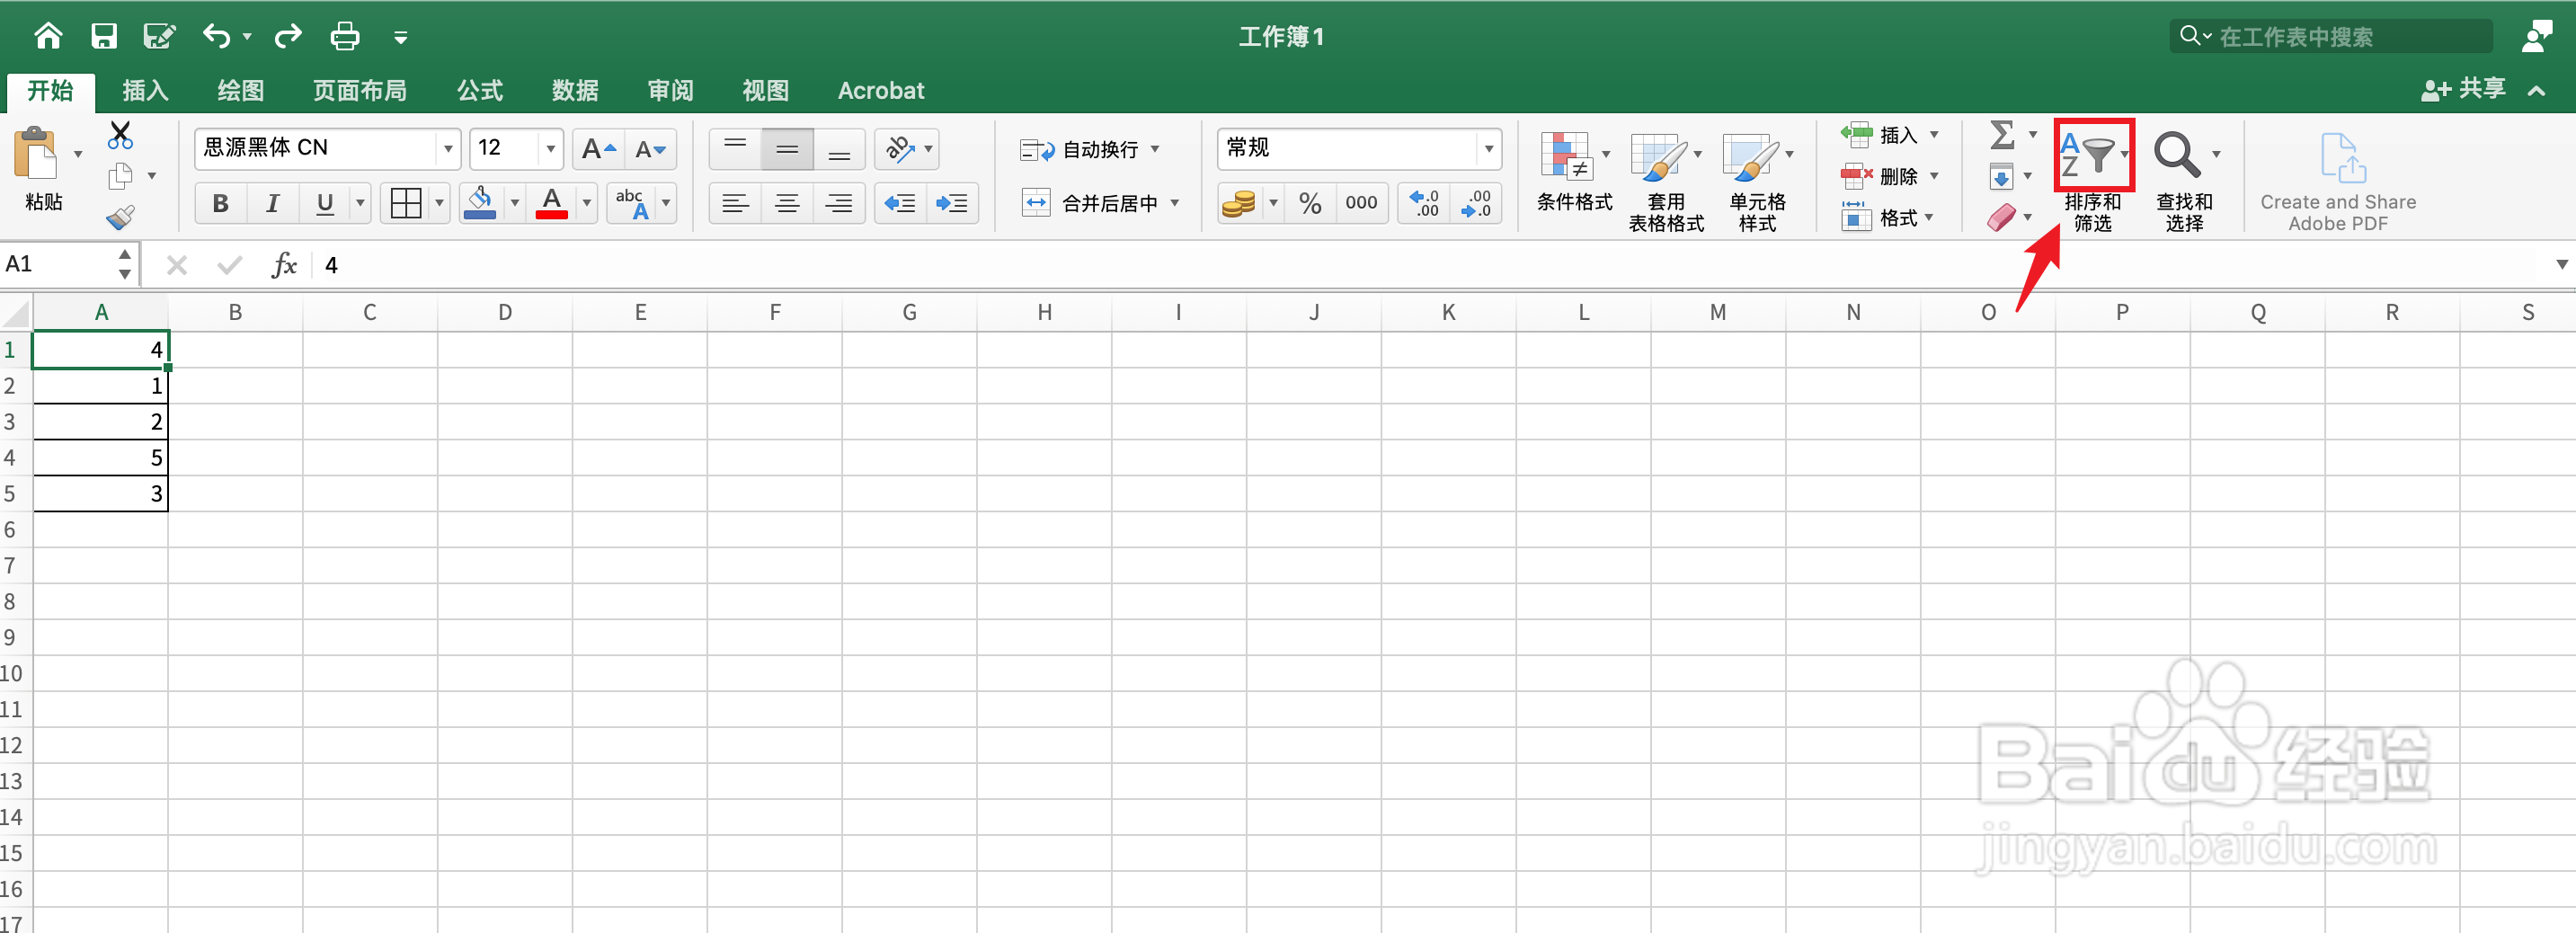The width and height of the screenshot is (2576, 933).
Task: Cut selection with scissors icon
Action: [x=120, y=135]
